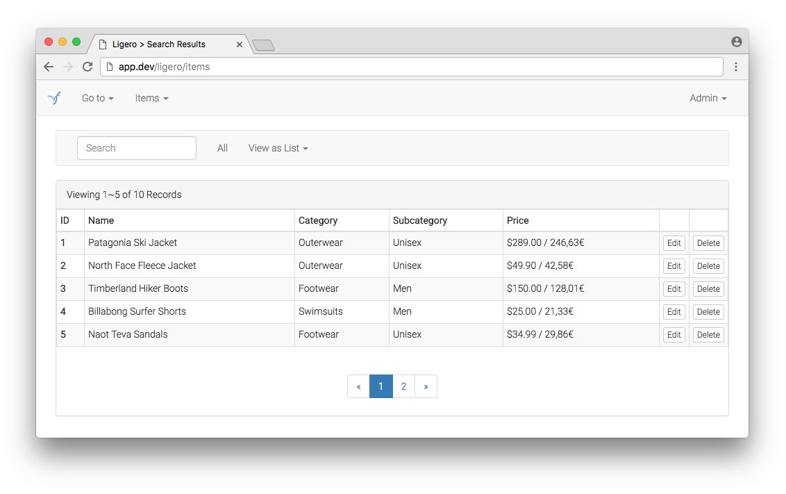Click the macOS green maximize window button
Viewport: 786px width, 494px height.
point(76,42)
